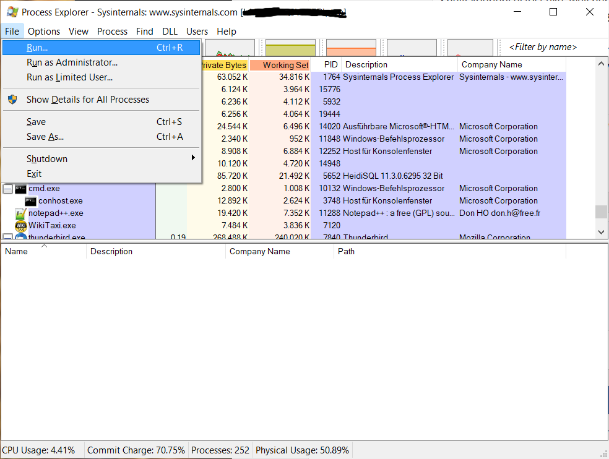Click the window resize grip corner
Image resolution: width=609 pixels, height=459 pixels.
tap(603, 453)
